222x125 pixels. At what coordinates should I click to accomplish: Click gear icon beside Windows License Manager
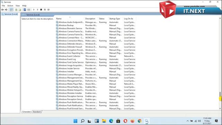coord(57,75)
